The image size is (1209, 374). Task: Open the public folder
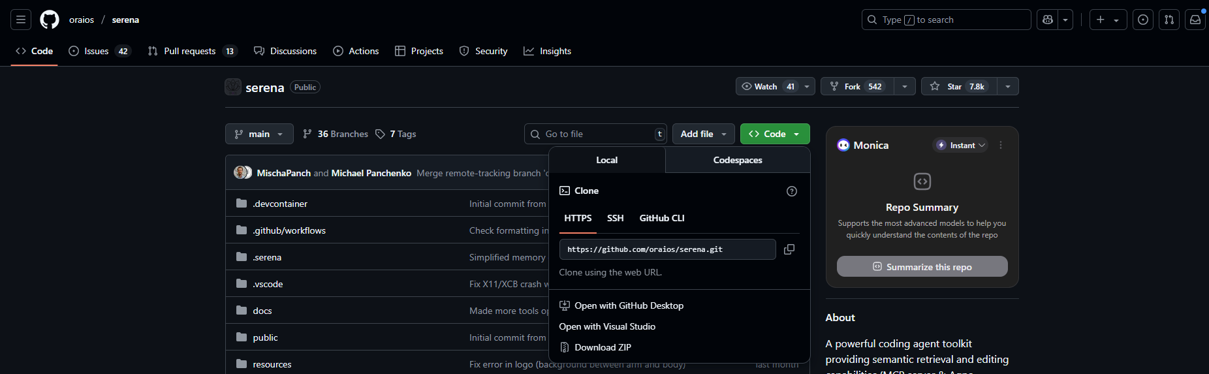266,337
